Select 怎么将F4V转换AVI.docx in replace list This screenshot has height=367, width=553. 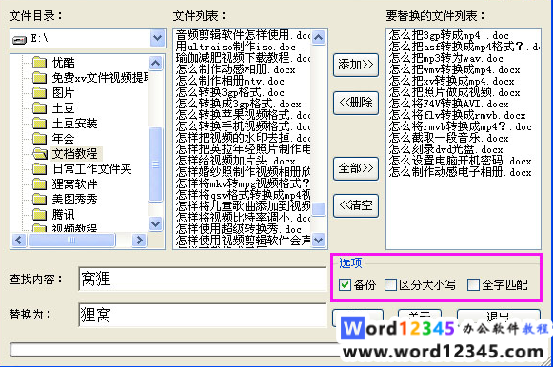[x=449, y=104]
